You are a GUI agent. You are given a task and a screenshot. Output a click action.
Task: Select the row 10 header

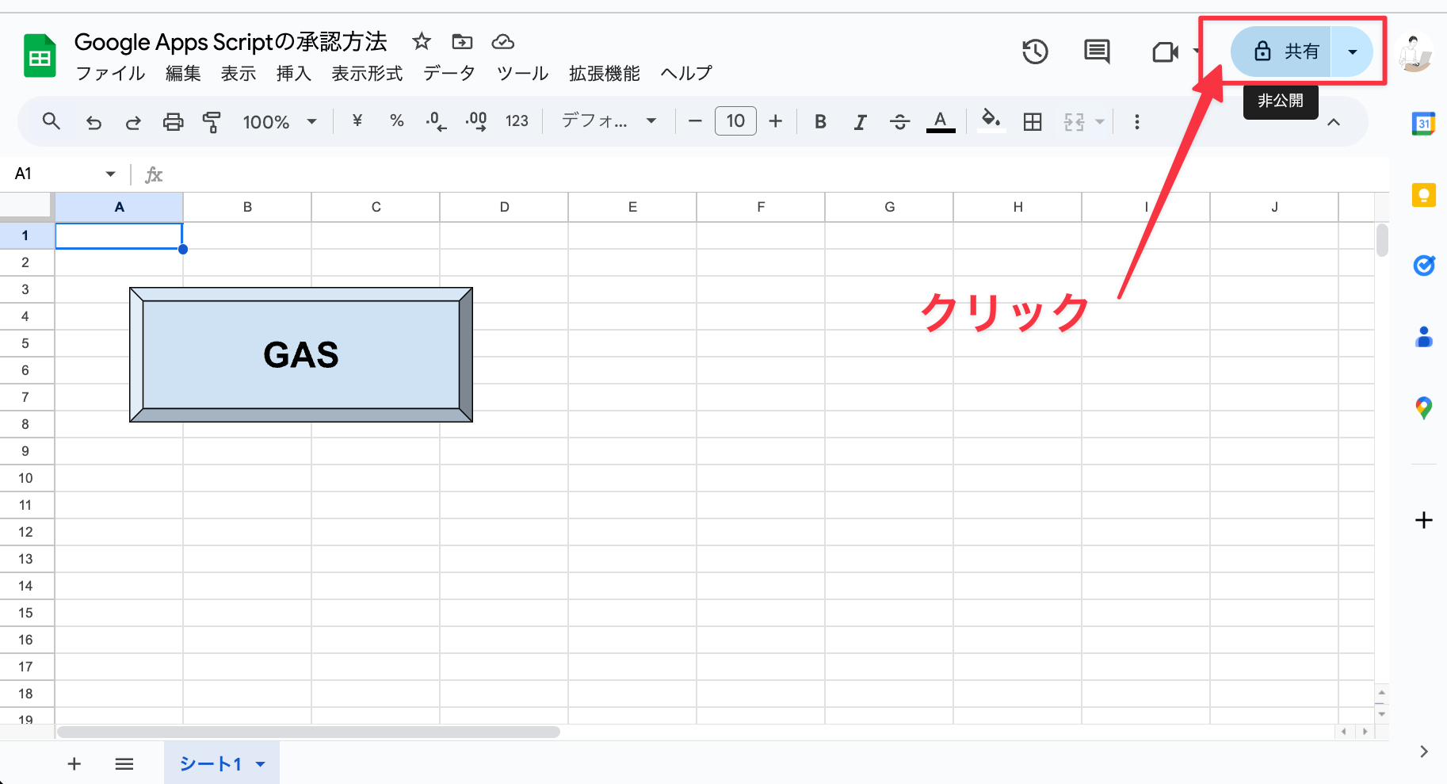point(26,478)
